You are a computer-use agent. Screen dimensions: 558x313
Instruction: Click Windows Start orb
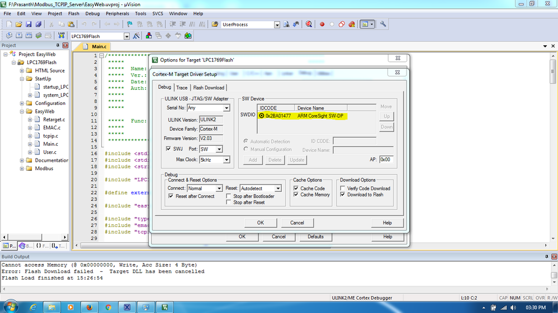pos(10,306)
